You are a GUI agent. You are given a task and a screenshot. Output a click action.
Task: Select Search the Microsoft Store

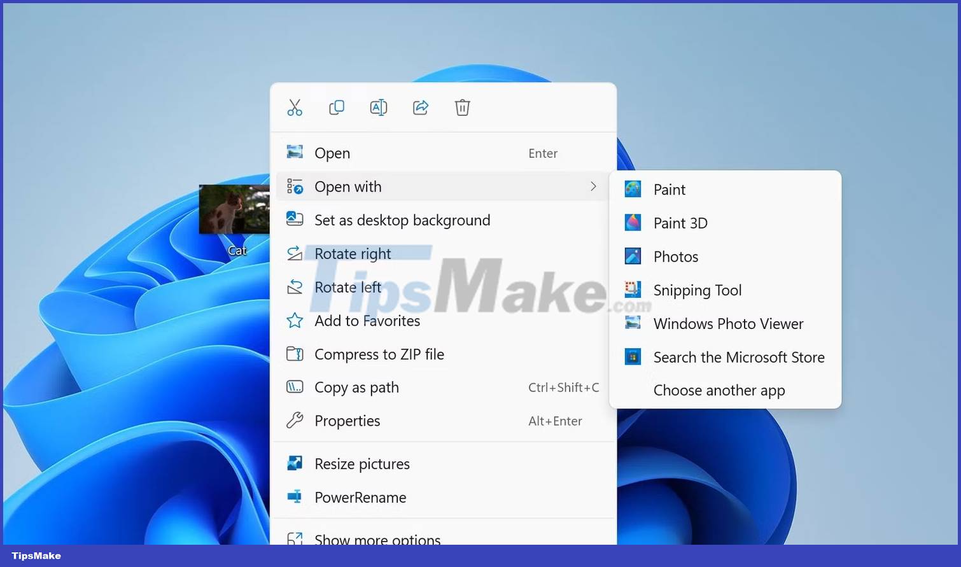[738, 358]
